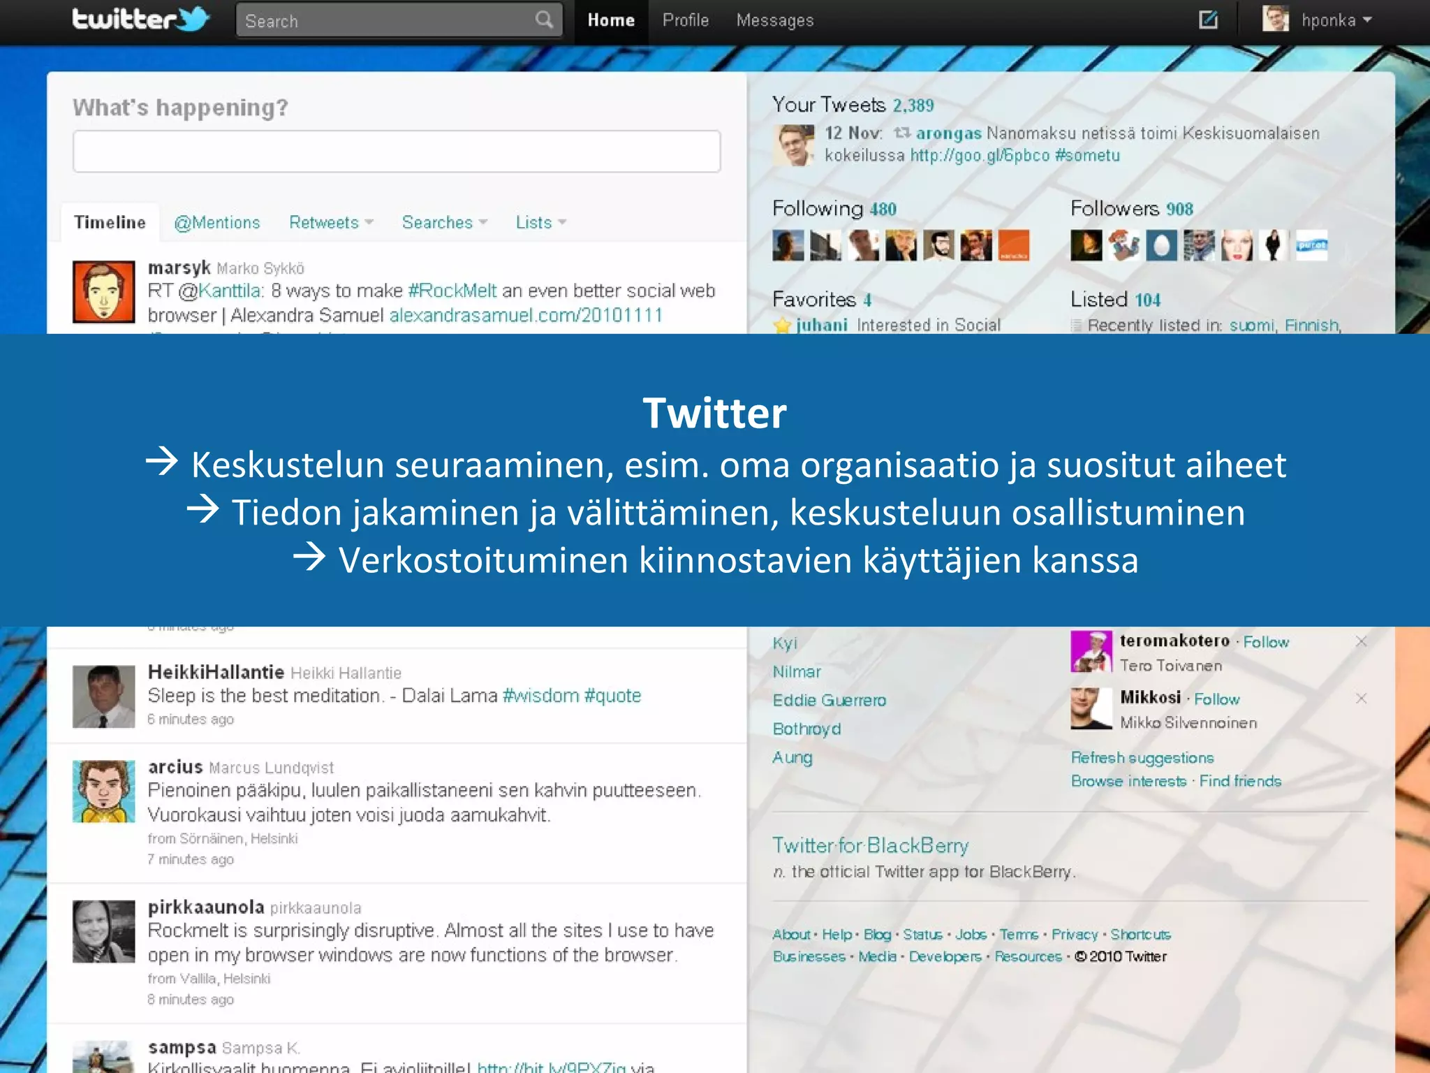Open alexandrasamuel.com link in marsyk tweet

pyautogui.click(x=525, y=315)
